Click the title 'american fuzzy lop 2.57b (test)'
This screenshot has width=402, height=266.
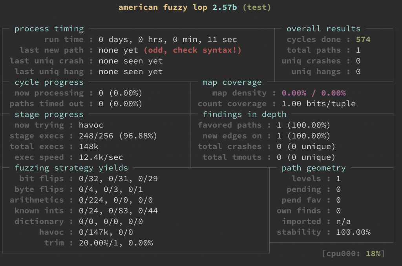[195, 7]
